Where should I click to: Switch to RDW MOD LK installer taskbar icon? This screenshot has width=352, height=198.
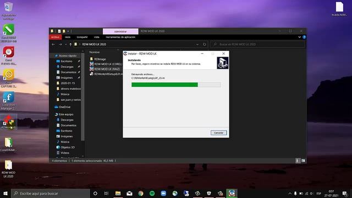tap(232, 193)
